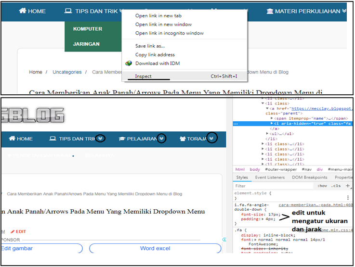Open the three-dot menu beside element.style

tap(348, 198)
